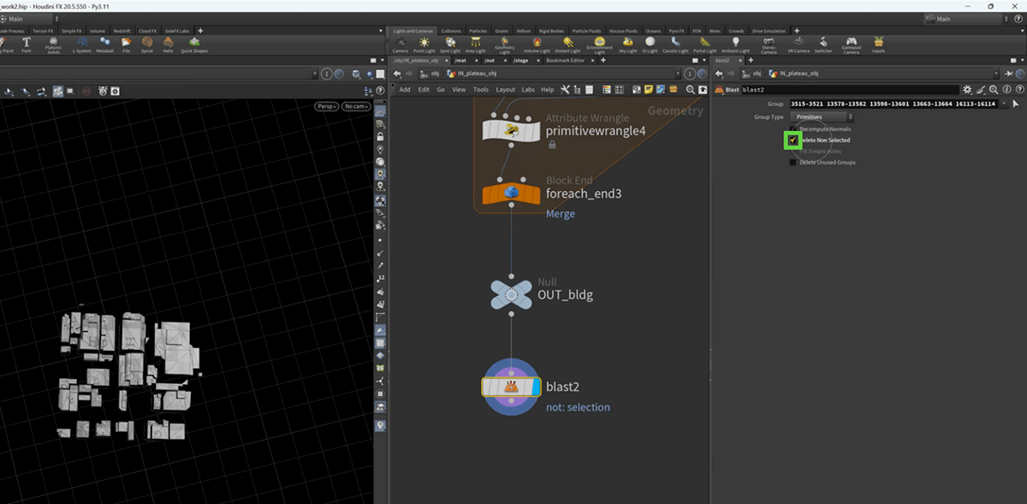Switch to the /mat network tab

pyautogui.click(x=460, y=61)
